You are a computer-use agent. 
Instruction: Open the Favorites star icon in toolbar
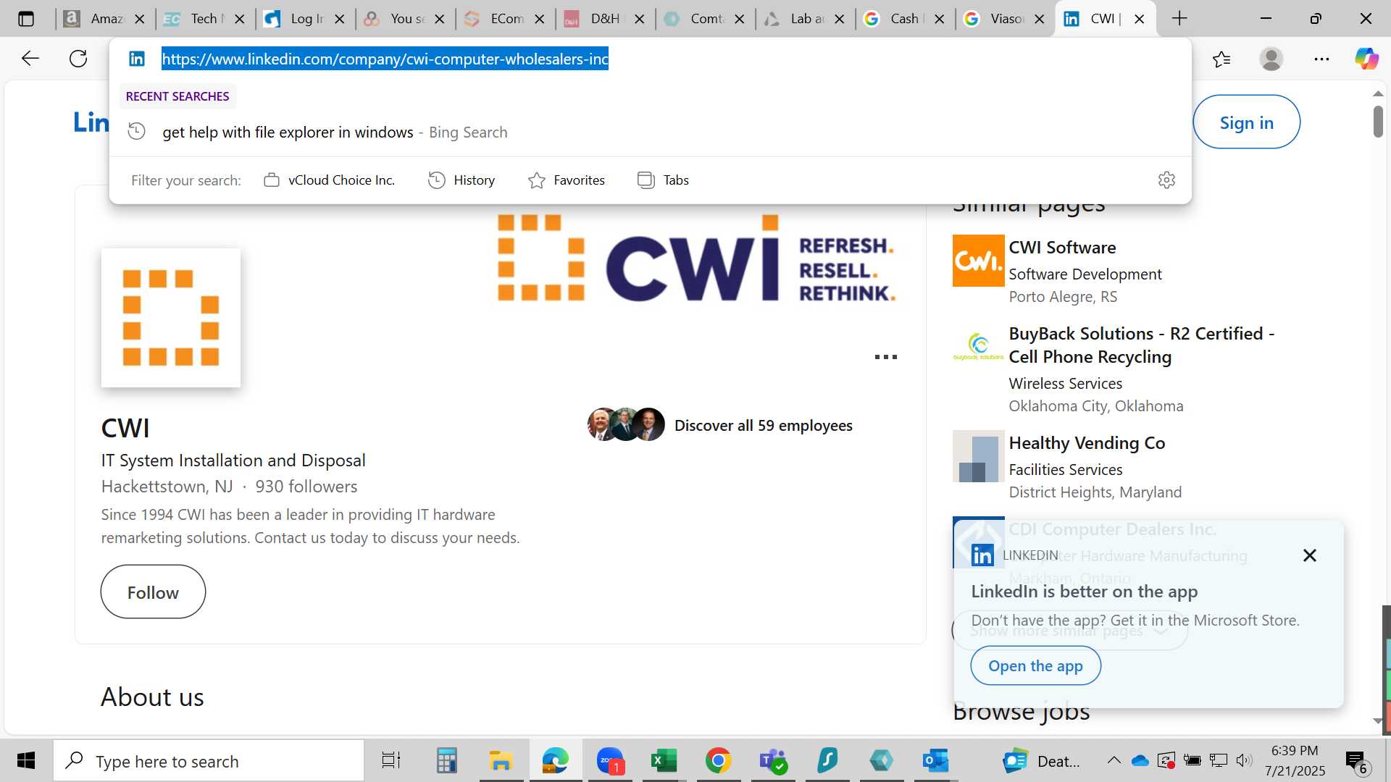click(x=1221, y=59)
